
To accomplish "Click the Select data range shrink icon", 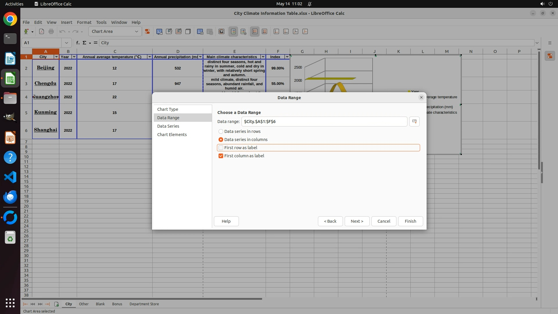I will 414,122.
